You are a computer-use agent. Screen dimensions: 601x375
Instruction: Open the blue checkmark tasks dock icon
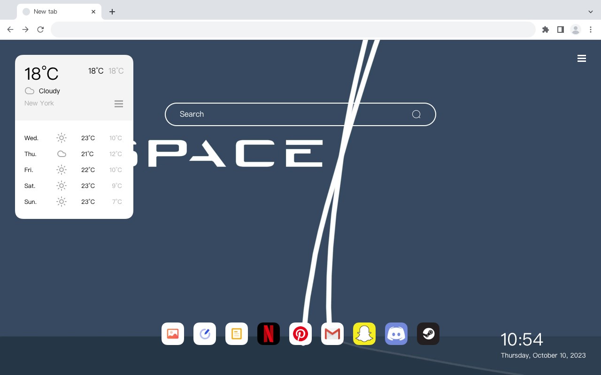[205, 334]
